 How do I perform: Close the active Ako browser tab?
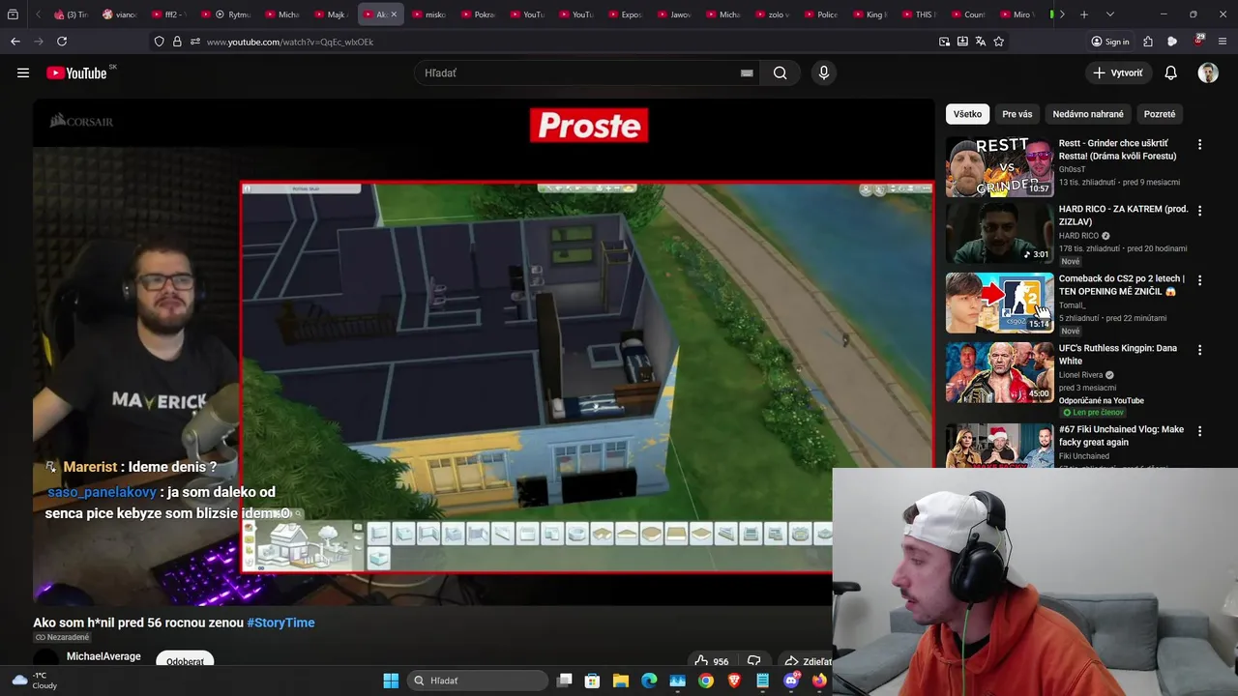click(x=396, y=14)
